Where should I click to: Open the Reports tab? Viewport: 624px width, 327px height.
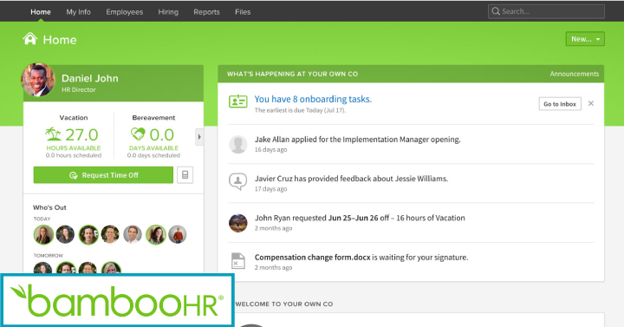[206, 12]
